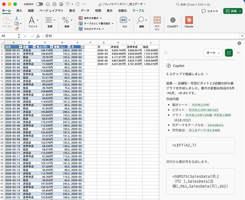Click the 売上生データ!E1:E460 reference
Image resolution: width=245 pixels, height=200 pixels.
click(x=204, y=130)
